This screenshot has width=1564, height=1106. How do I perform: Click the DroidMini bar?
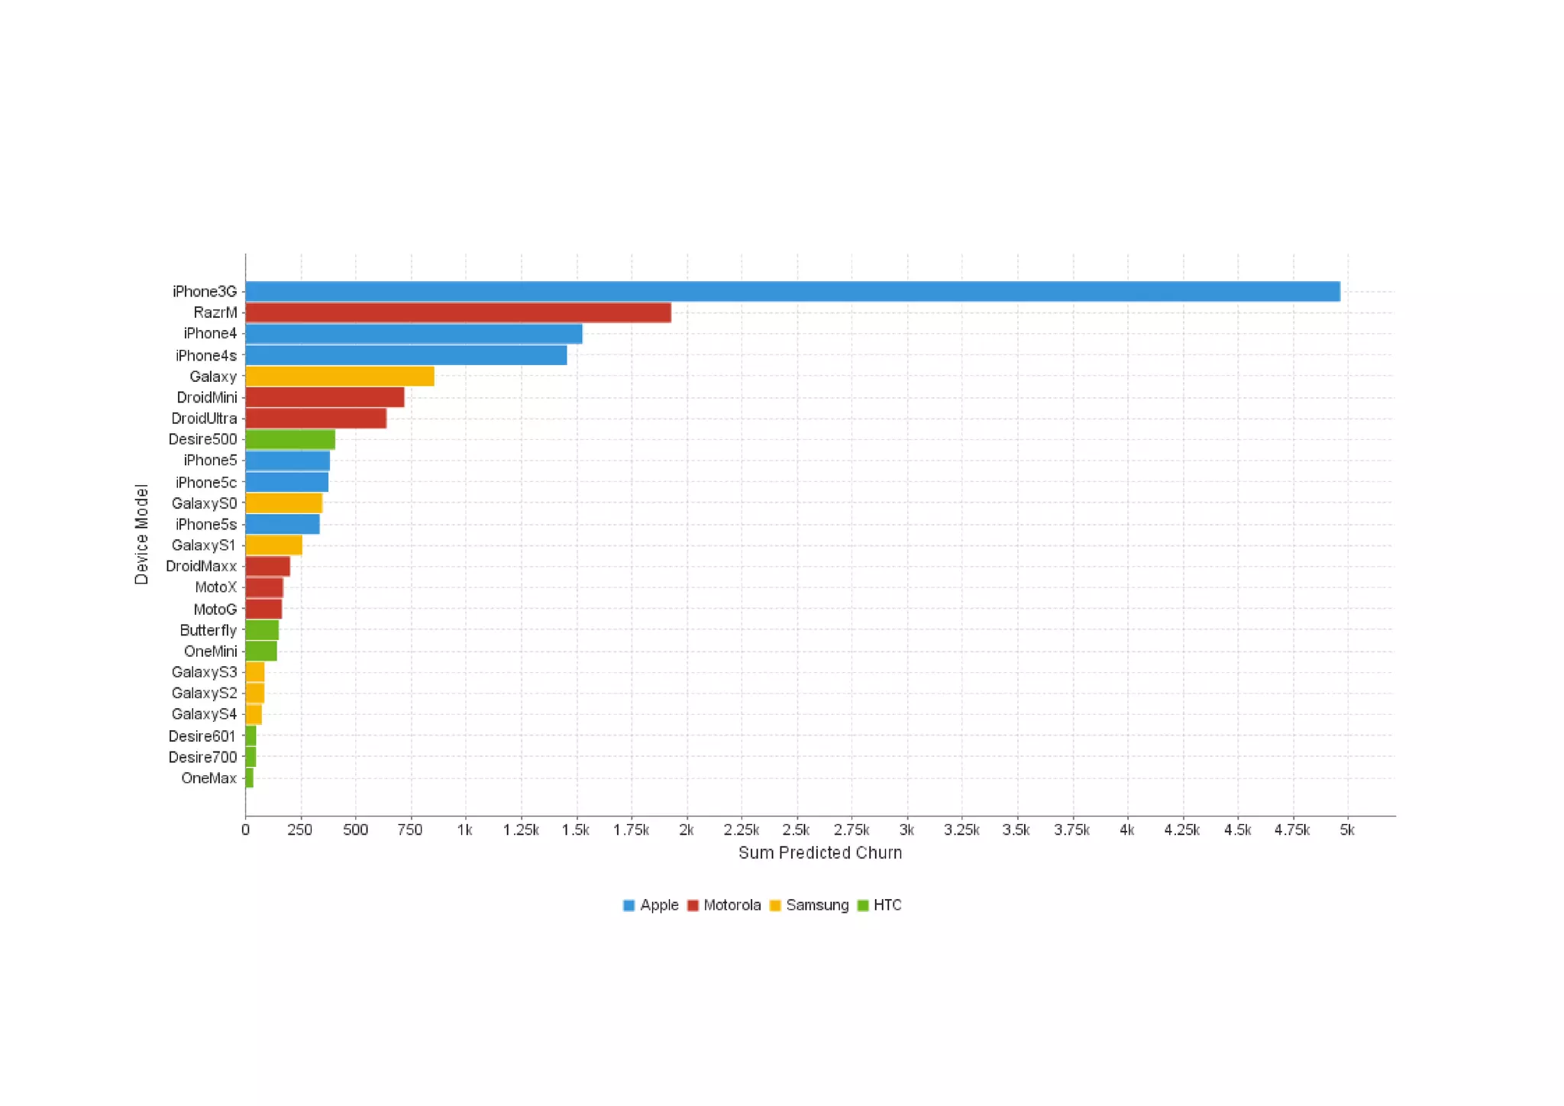[x=325, y=397]
